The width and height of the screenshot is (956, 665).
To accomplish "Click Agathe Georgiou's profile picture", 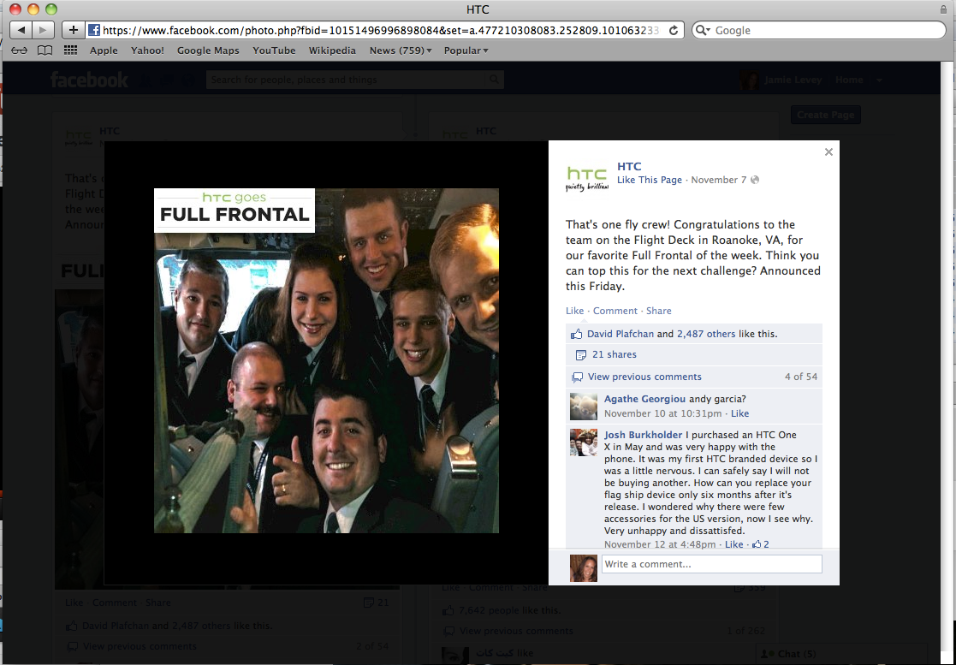I will tap(584, 407).
